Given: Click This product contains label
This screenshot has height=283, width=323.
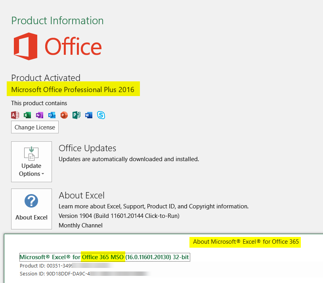Looking at the screenshot, I should tap(39, 103).
